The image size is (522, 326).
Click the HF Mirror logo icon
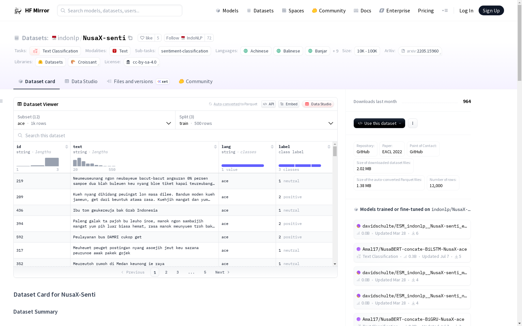[18, 11]
